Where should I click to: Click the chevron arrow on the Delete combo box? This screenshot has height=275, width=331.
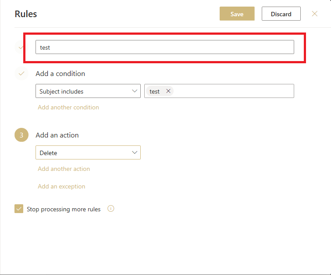tap(135, 152)
